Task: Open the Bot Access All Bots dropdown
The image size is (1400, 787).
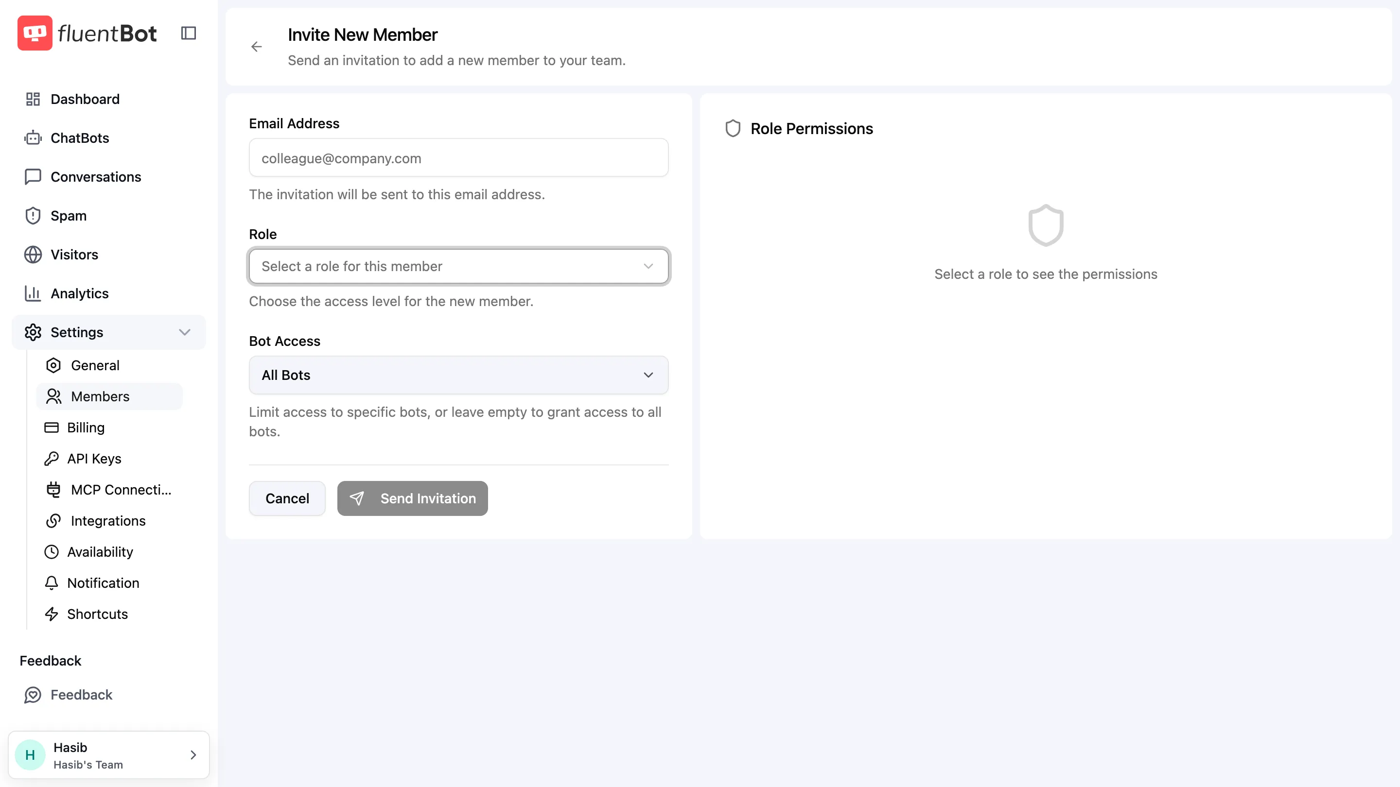Action: (459, 376)
